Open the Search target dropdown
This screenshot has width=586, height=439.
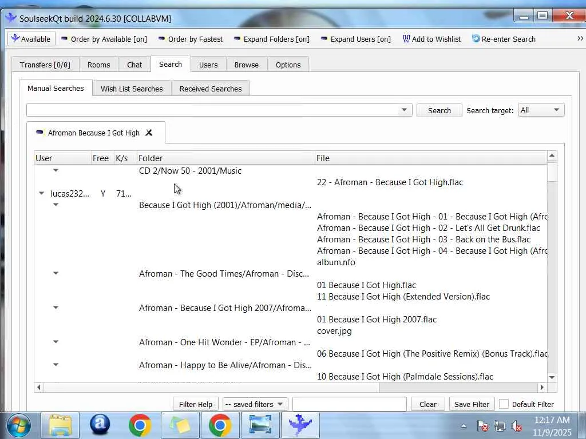(x=541, y=110)
